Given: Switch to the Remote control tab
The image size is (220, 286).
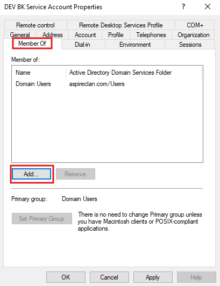Looking at the screenshot, I should (36, 25).
